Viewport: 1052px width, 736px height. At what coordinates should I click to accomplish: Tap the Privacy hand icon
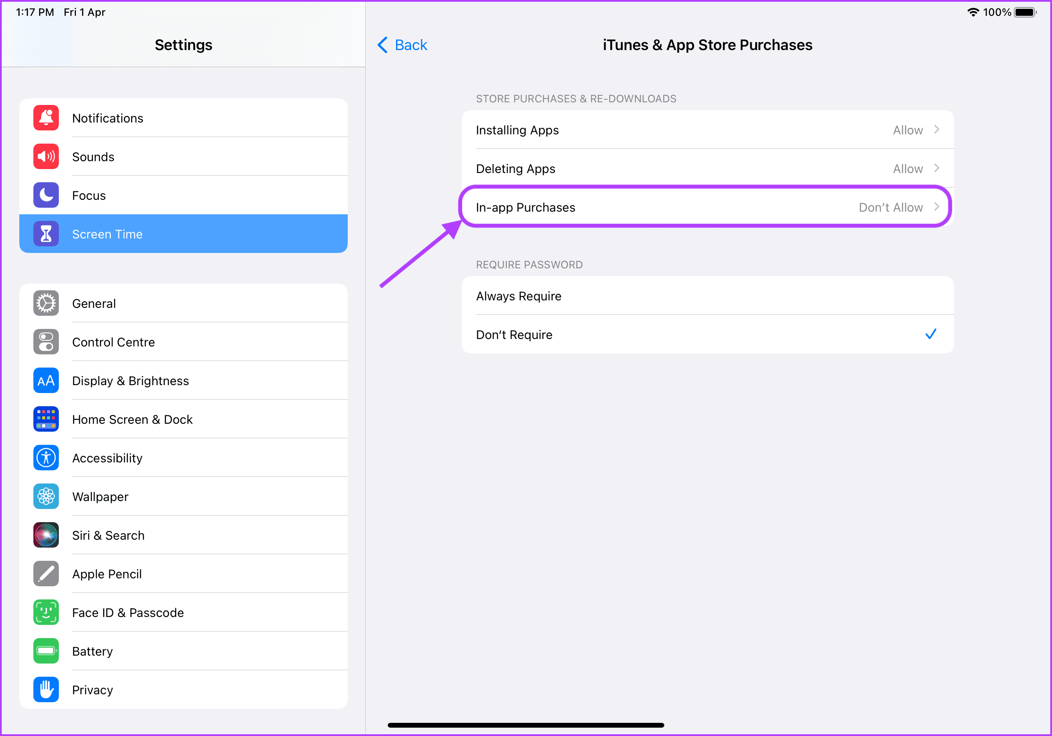(x=46, y=690)
